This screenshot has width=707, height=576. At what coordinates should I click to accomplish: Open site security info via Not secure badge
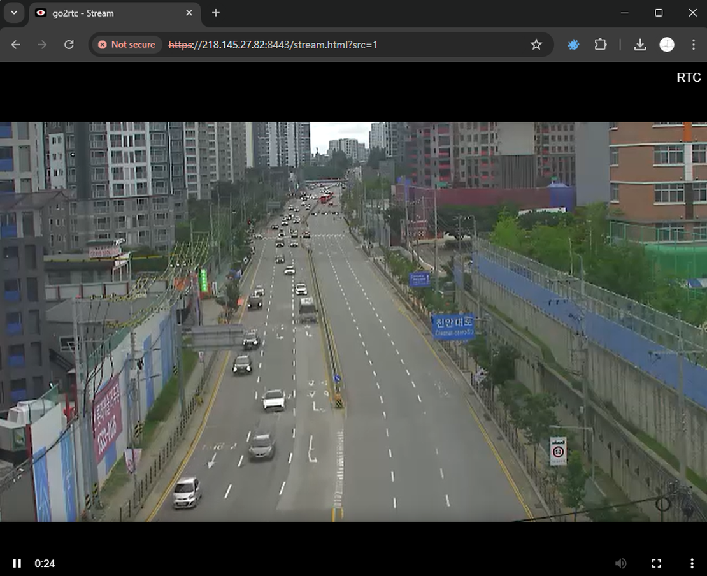point(126,45)
